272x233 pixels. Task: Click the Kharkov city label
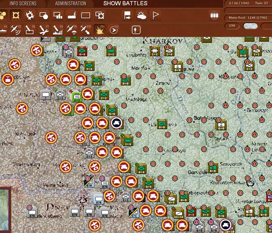(162, 41)
